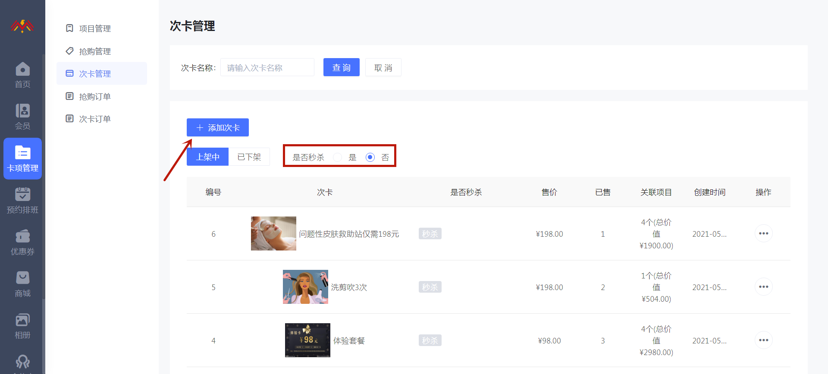828x374 pixels.
Task: Open 抢购管理 menu item
Action: [x=102, y=51]
